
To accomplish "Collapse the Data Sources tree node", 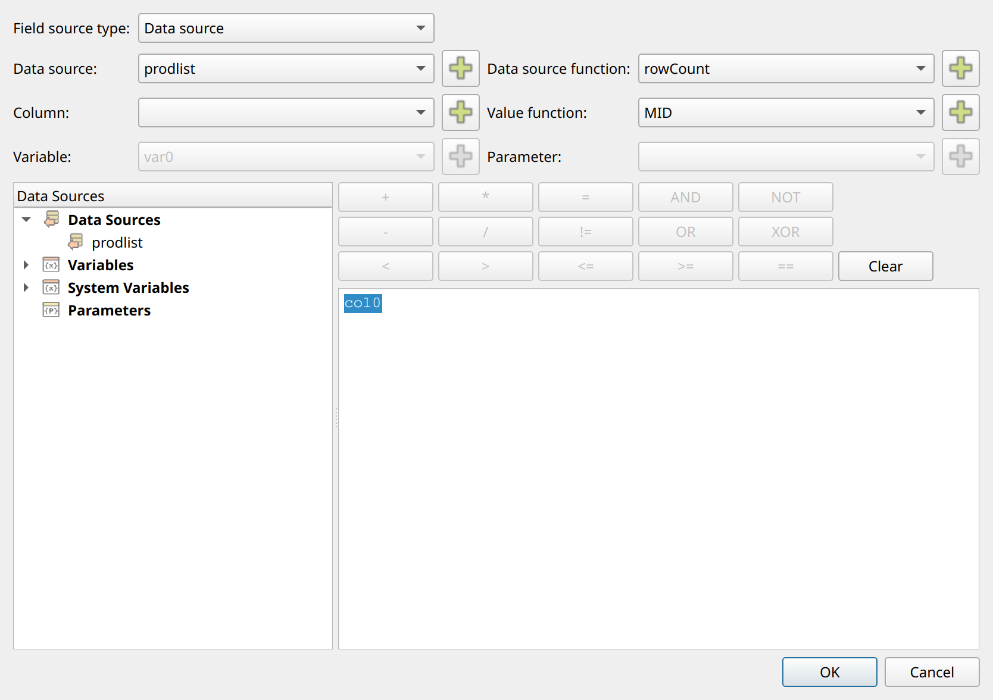I will pos(26,220).
